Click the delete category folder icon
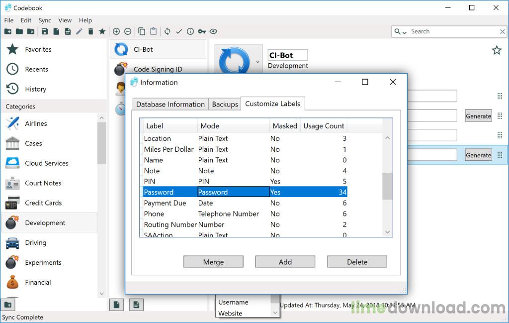 [31, 31]
